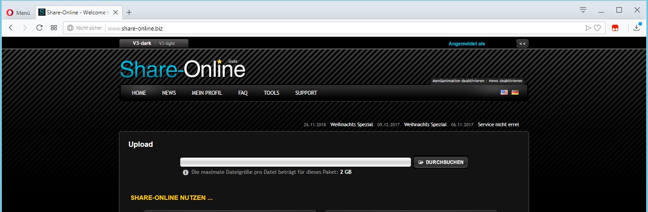The image size is (648, 212).
Task: Click the '2 GB' maximum size text
Action: pos(346,172)
